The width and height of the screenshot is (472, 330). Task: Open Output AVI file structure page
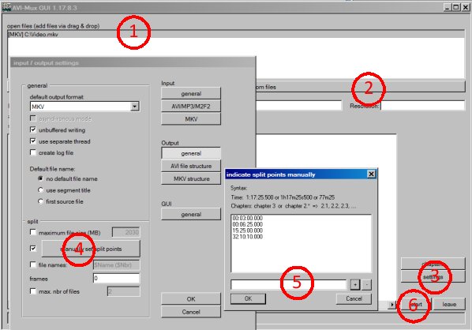point(191,166)
